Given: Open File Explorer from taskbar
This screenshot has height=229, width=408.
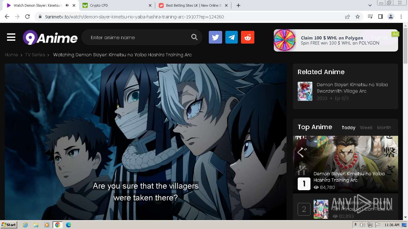Looking at the screenshot, I should pyautogui.click(x=36, y=225).
